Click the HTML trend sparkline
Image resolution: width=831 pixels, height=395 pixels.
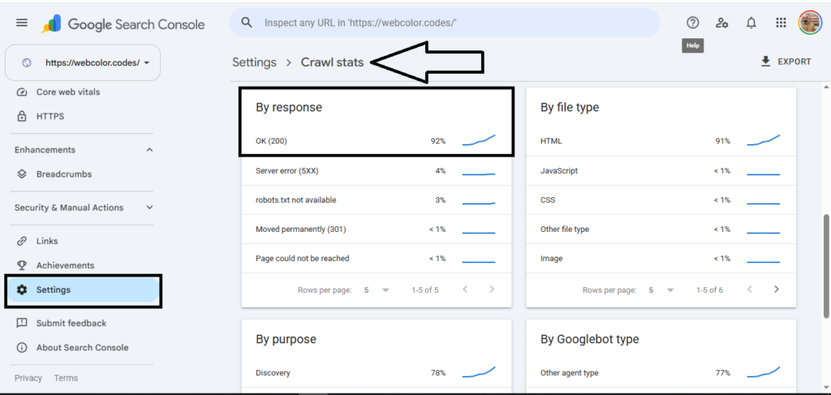point(763,140)
